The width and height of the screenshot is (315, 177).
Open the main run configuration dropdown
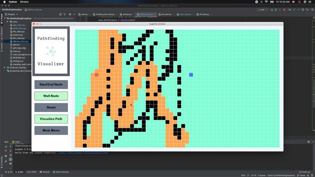point(263,10)
